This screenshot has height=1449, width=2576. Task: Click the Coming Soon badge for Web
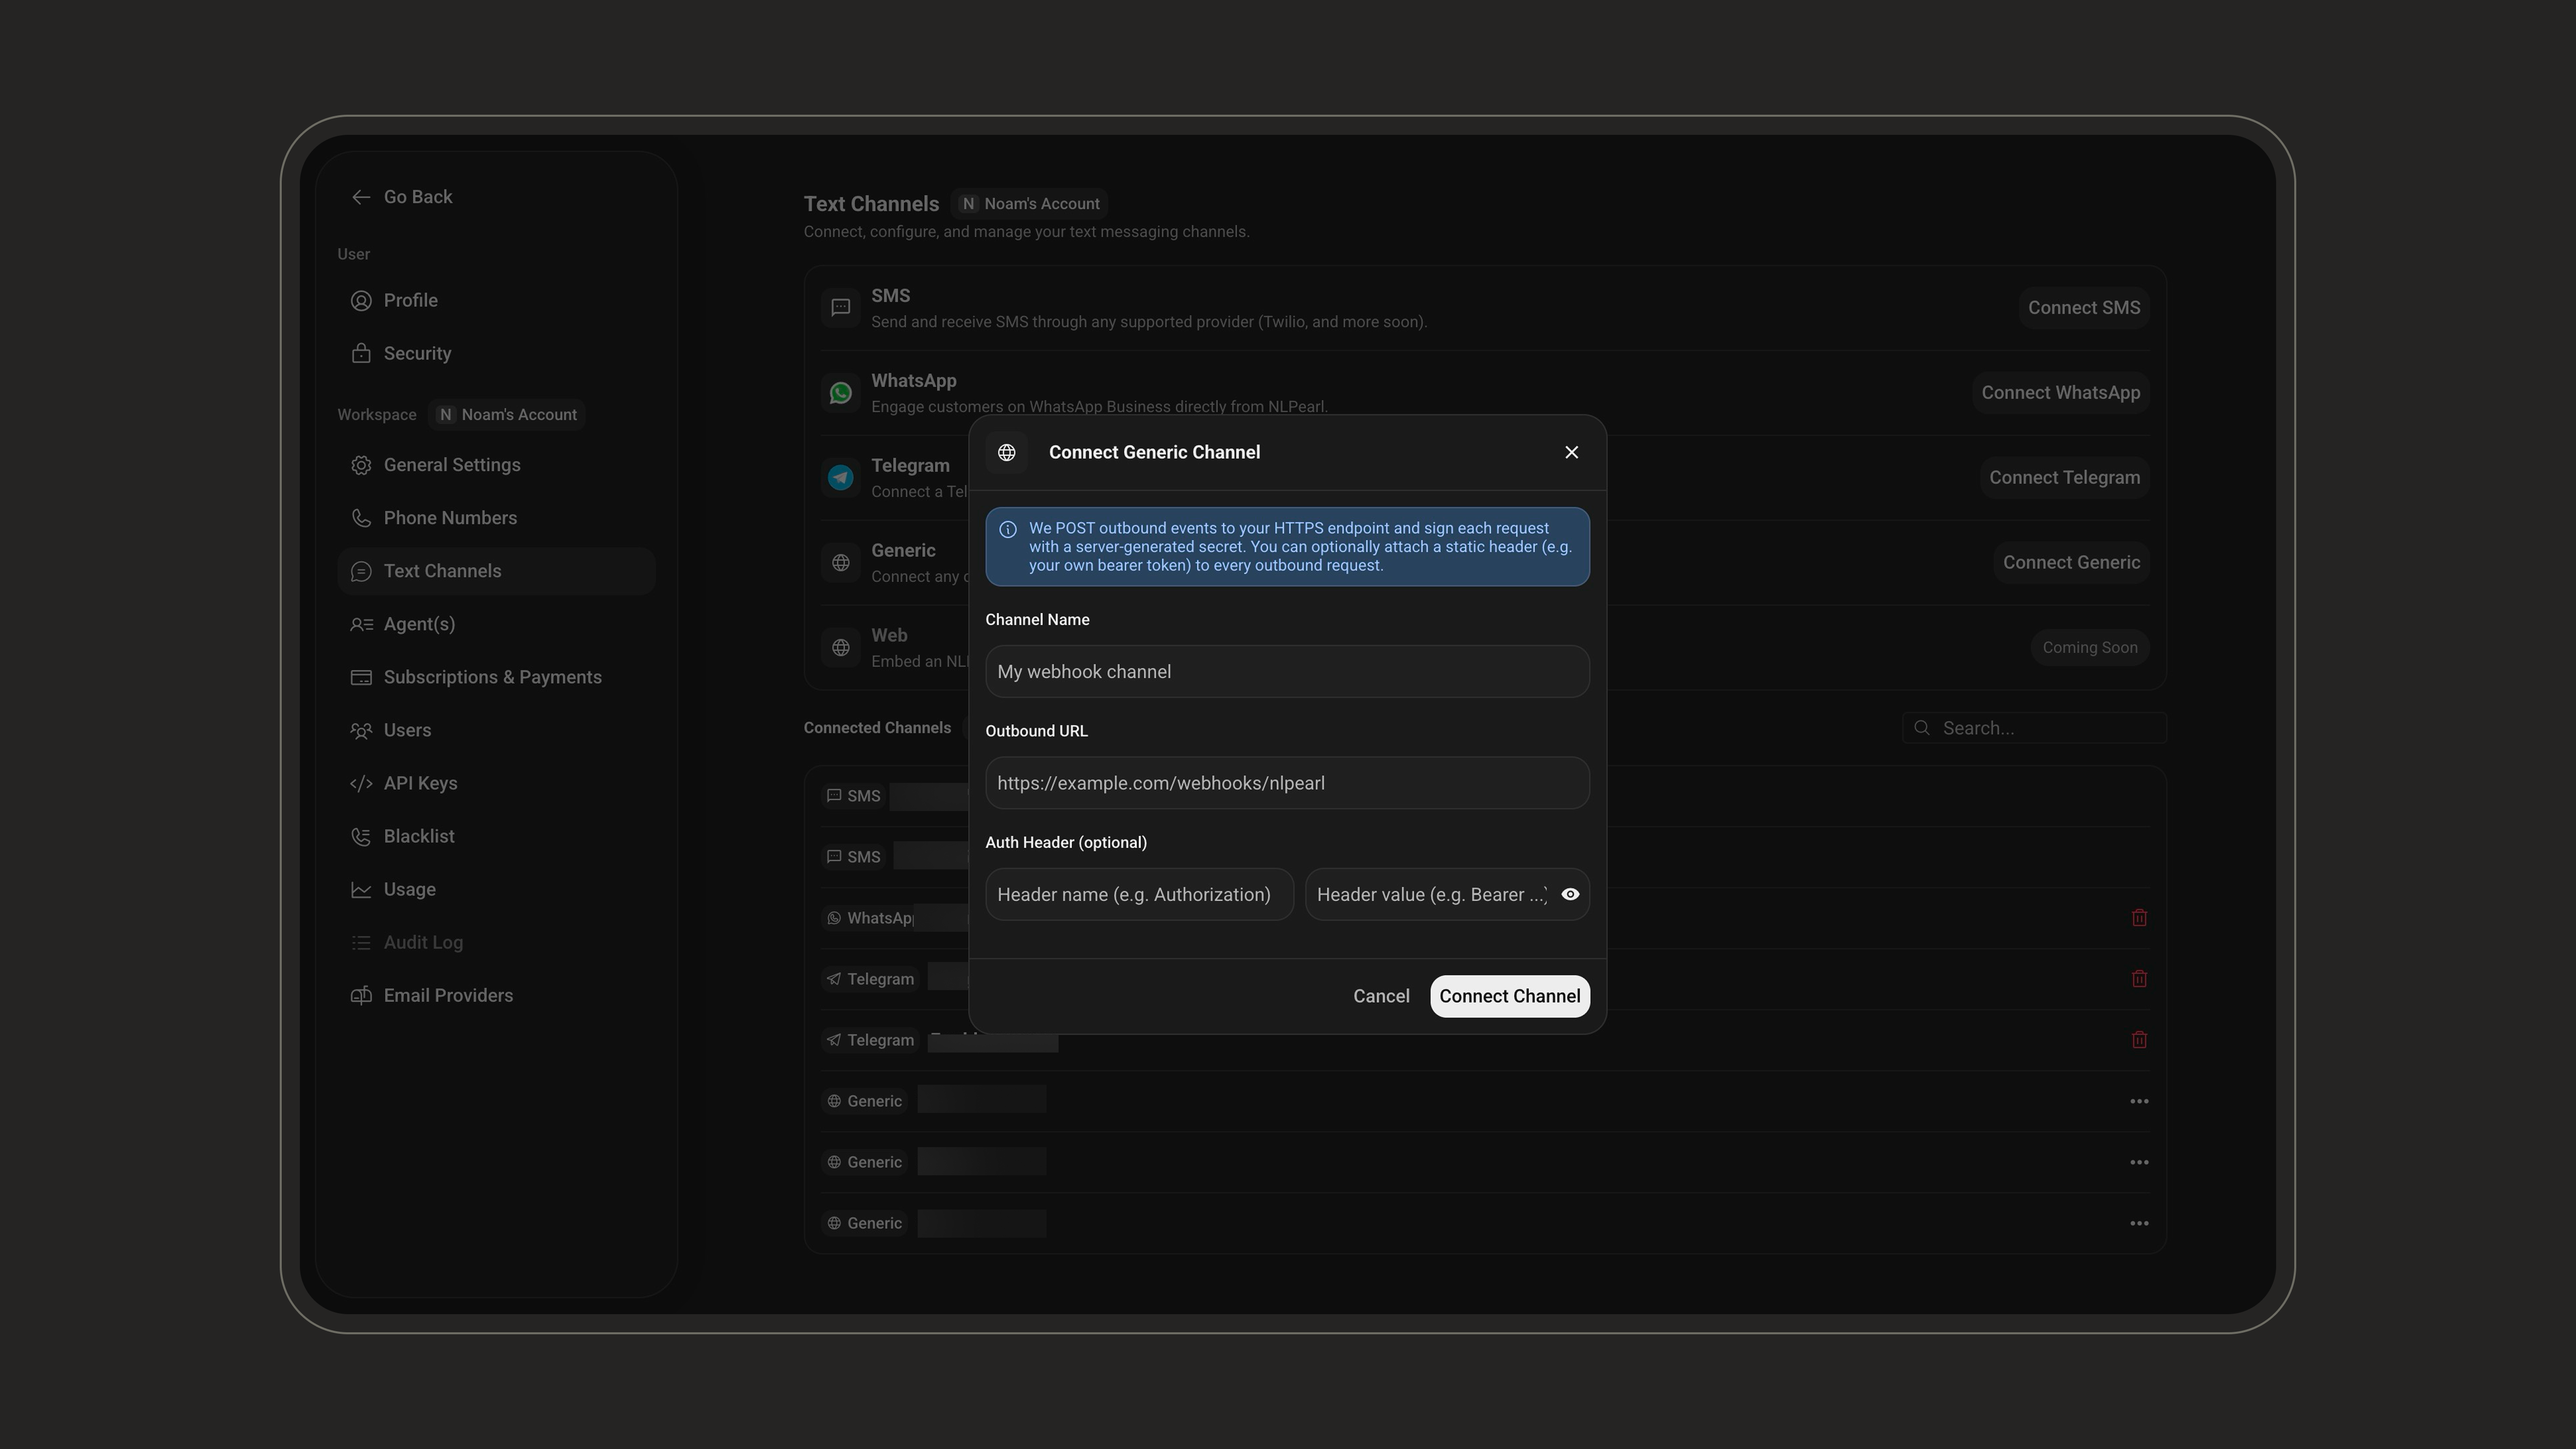pos(2090,647)
